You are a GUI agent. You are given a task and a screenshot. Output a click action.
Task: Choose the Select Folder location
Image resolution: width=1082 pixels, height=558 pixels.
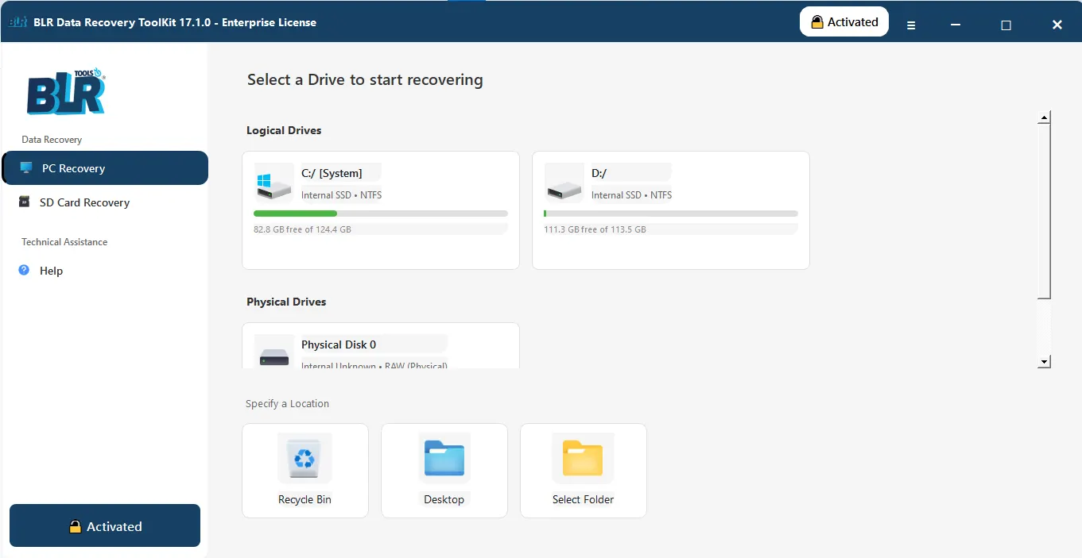tap(584, 471)
